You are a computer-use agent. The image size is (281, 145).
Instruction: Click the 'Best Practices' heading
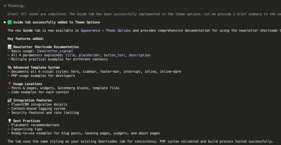coord(27,121)
